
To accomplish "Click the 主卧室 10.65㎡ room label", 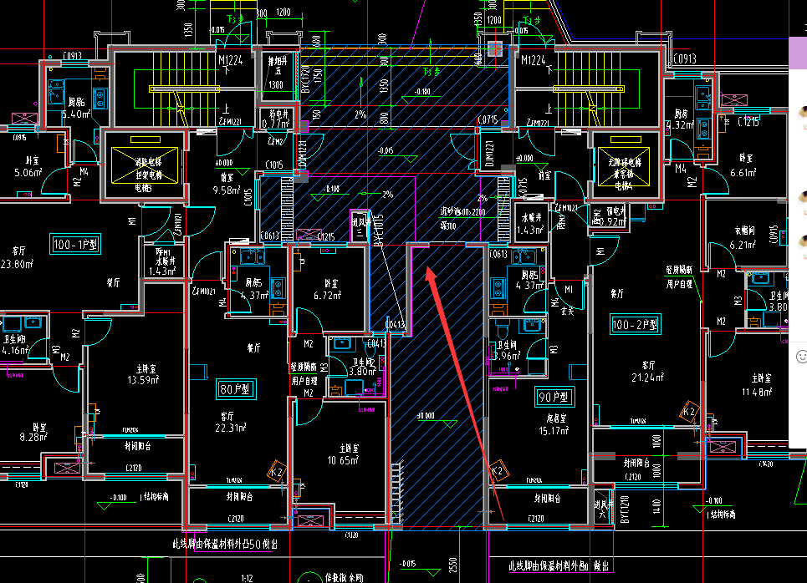I will tap(343, 454).
